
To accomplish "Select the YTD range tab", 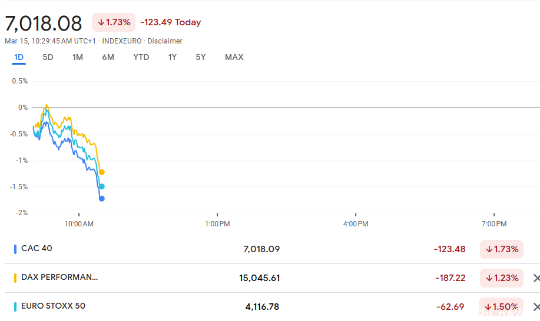I will [141, 57].
